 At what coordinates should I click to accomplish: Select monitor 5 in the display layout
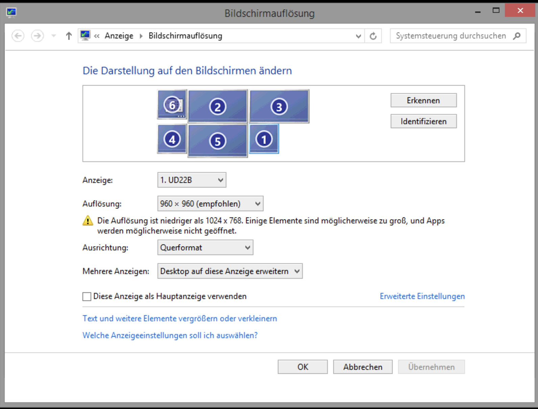[218, 141]
